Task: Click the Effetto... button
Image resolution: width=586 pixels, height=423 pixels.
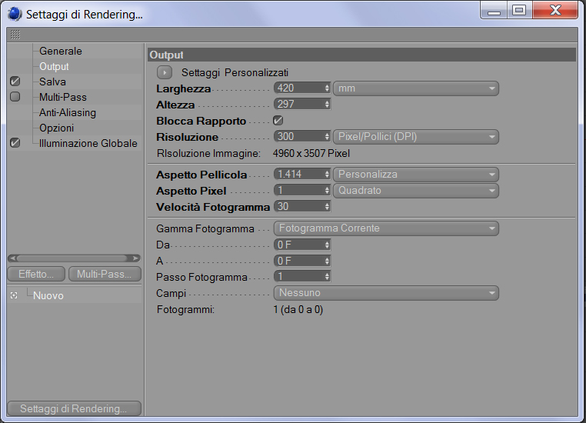Action: tap(36, 274)
